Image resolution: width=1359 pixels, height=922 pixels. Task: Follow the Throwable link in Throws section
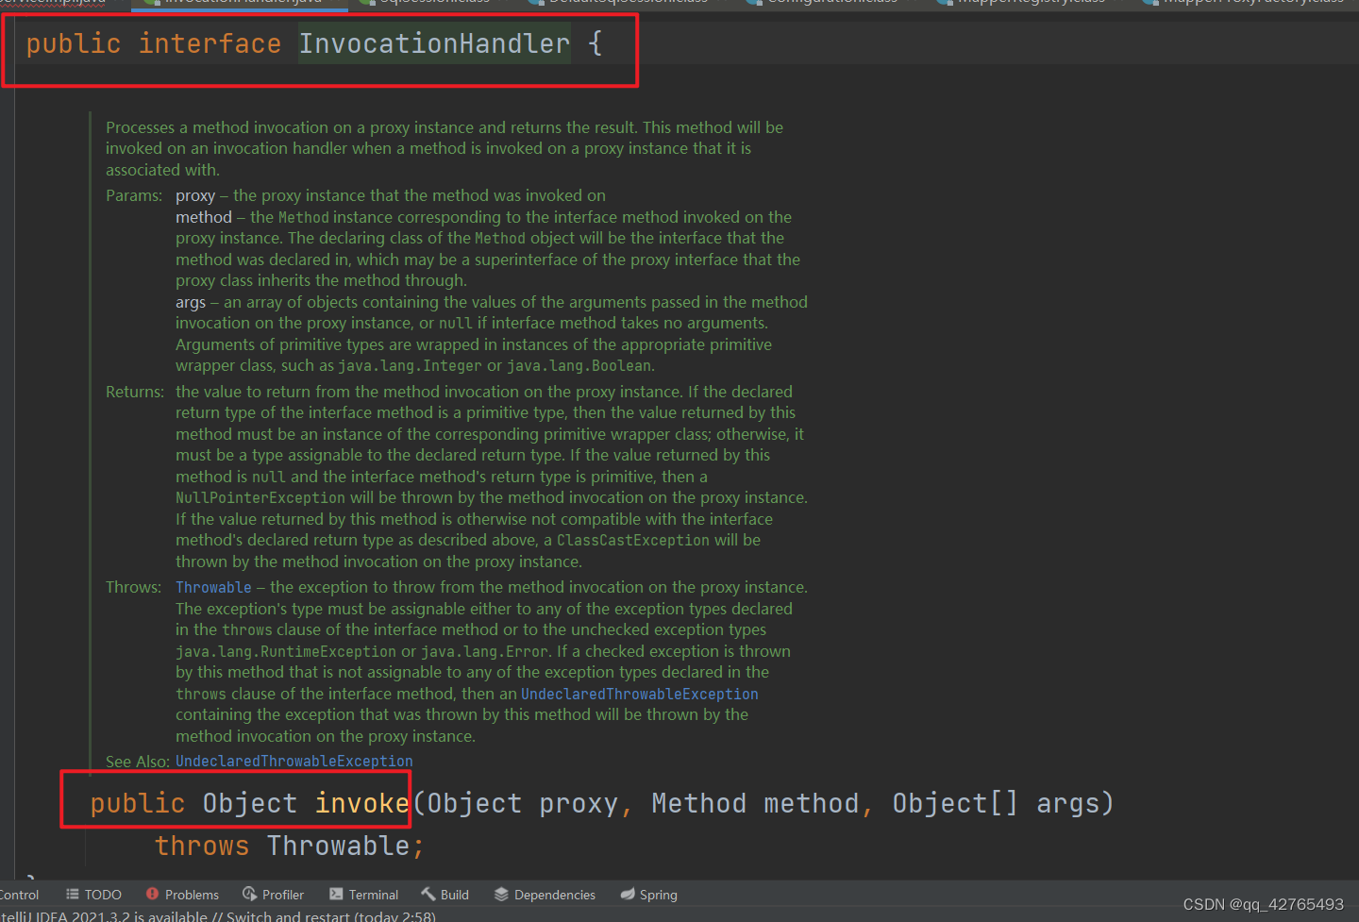(213, 587)
